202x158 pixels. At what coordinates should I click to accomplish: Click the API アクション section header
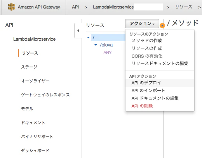[143, 76]
